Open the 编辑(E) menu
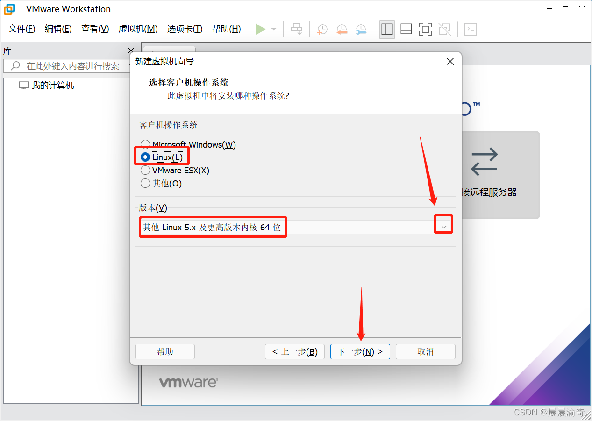 click(x=58, y=29)
